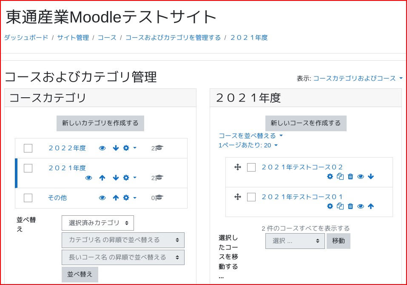Open the course ２０２１年テストコース０２
The image size is (407, 285).
coord(302,167)
